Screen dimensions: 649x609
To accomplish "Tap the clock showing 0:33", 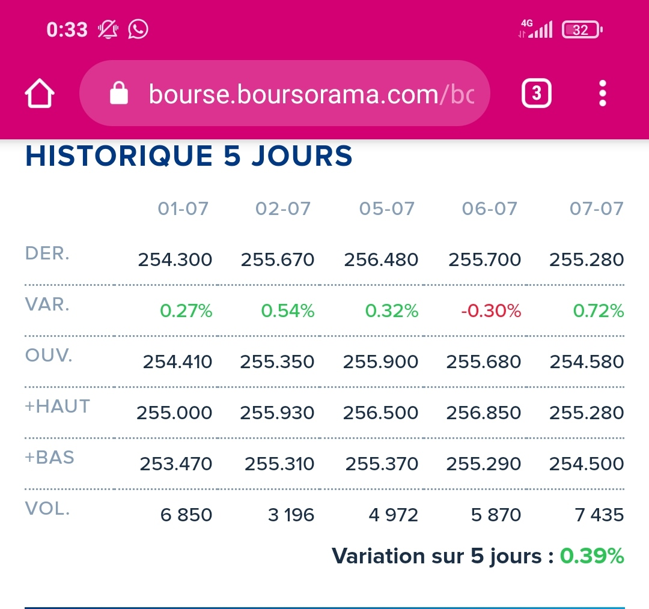I will click(x=67, y=29).
